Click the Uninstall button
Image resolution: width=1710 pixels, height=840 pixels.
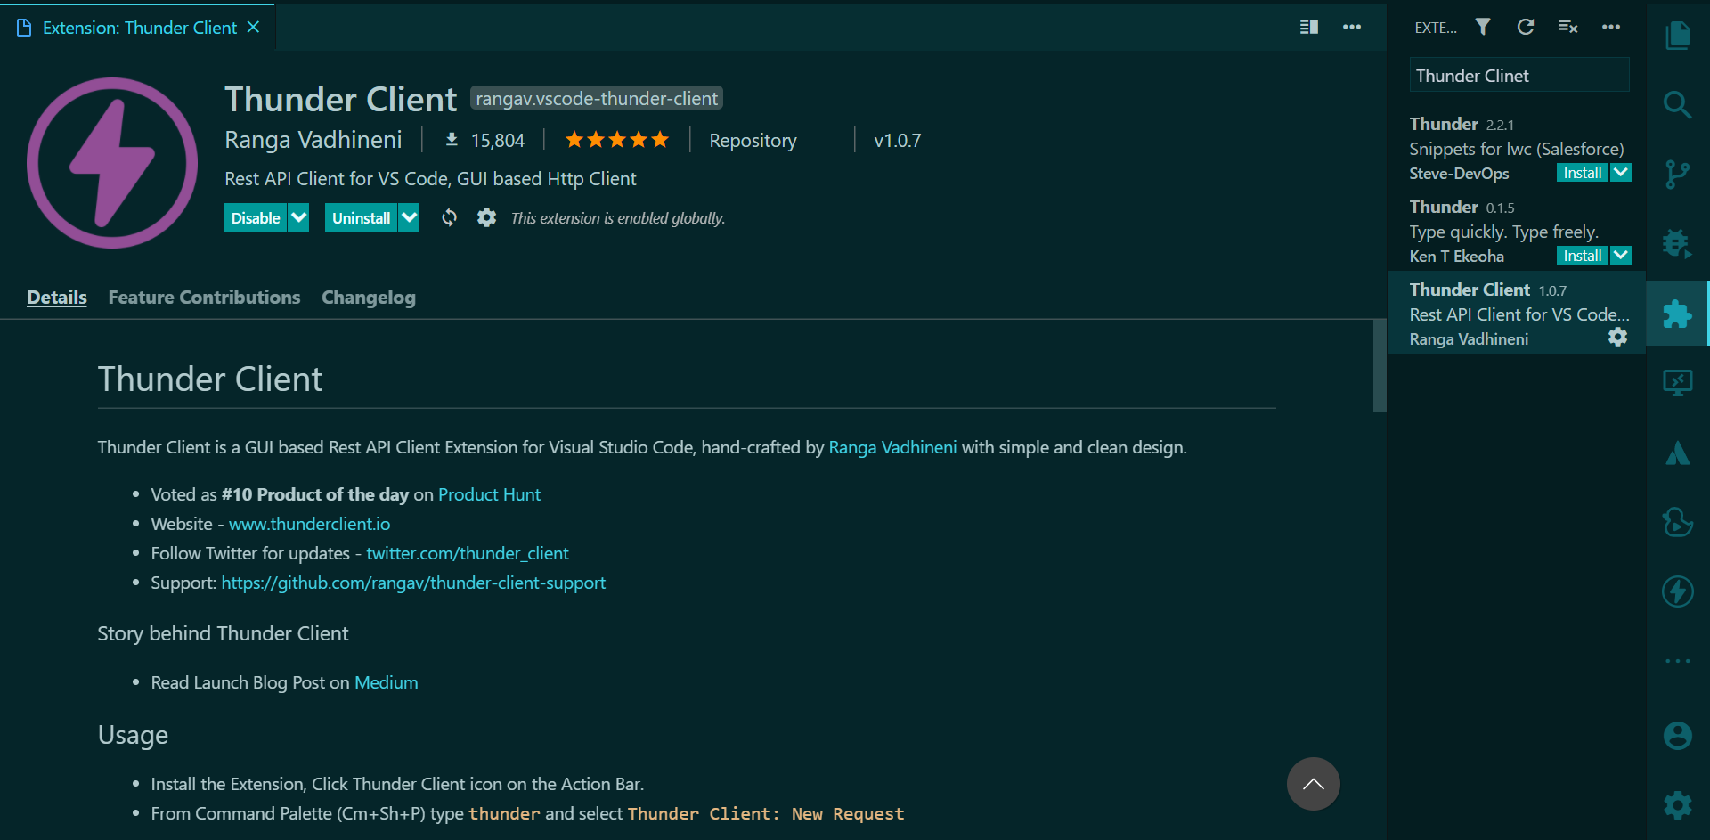pos(361,217)
